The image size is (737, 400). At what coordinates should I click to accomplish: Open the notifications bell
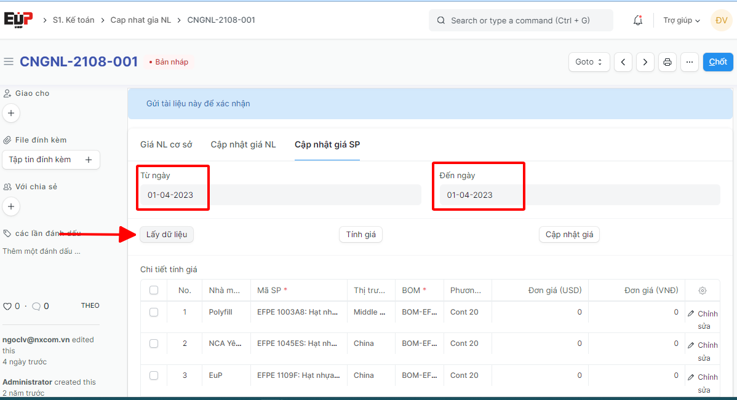point(638,20)
